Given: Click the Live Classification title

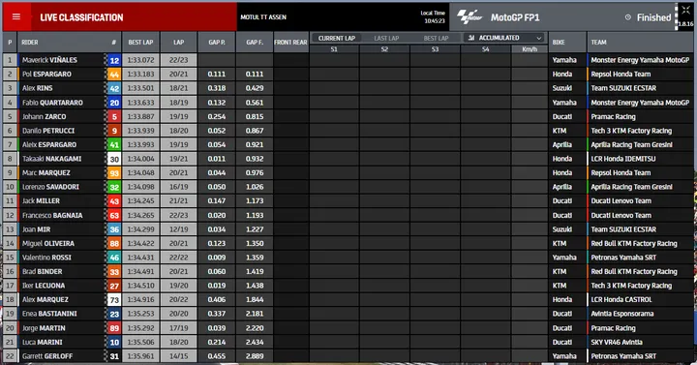Looking at the screenshot, I should [x=81, y=17].
